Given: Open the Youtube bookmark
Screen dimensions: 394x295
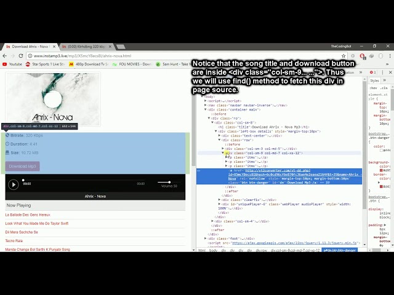Looking at the screenshot, I should point(12,64).
